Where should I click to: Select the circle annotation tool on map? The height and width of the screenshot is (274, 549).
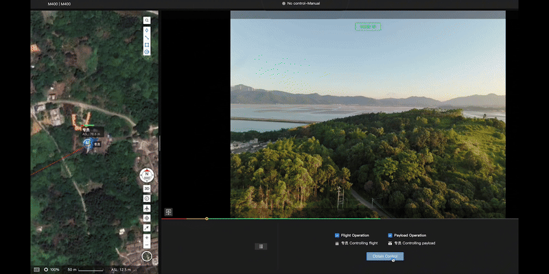[147, 52]
